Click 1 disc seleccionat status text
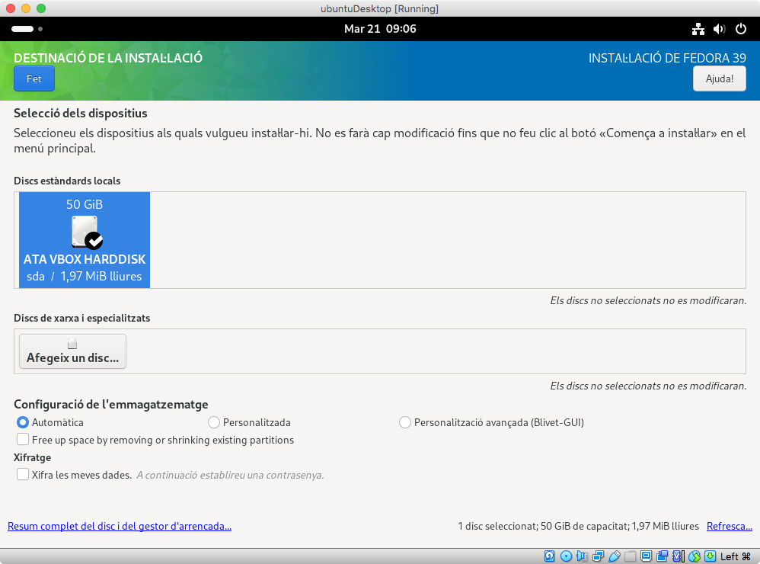 578,526
